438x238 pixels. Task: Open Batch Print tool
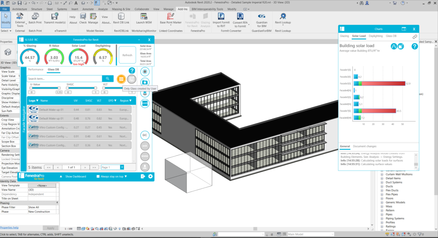pos(35,19)
